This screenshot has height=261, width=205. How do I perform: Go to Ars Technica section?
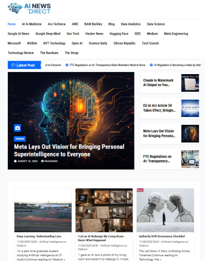(x=57, y=24)
